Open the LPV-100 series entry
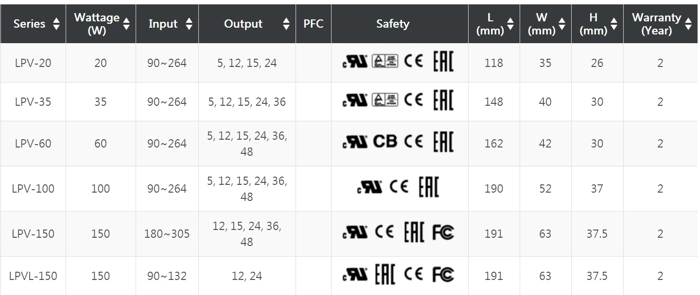 point(33,189)
